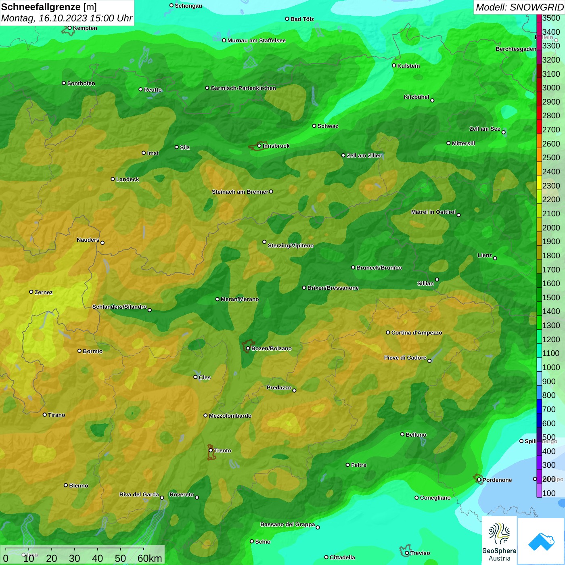The height and width of the screenshot is (565, 565).
Task: Click the Feltre city label
Action: 359,465
